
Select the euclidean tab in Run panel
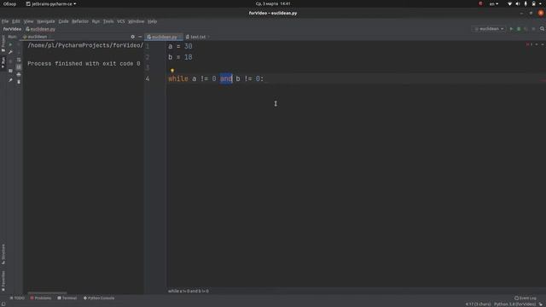coord(36,37)
